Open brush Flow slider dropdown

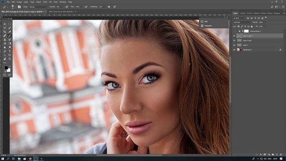[x=81, y=7]
